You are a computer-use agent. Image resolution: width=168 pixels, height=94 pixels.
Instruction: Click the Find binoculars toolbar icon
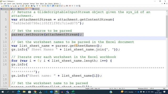[x=32, y=6]
